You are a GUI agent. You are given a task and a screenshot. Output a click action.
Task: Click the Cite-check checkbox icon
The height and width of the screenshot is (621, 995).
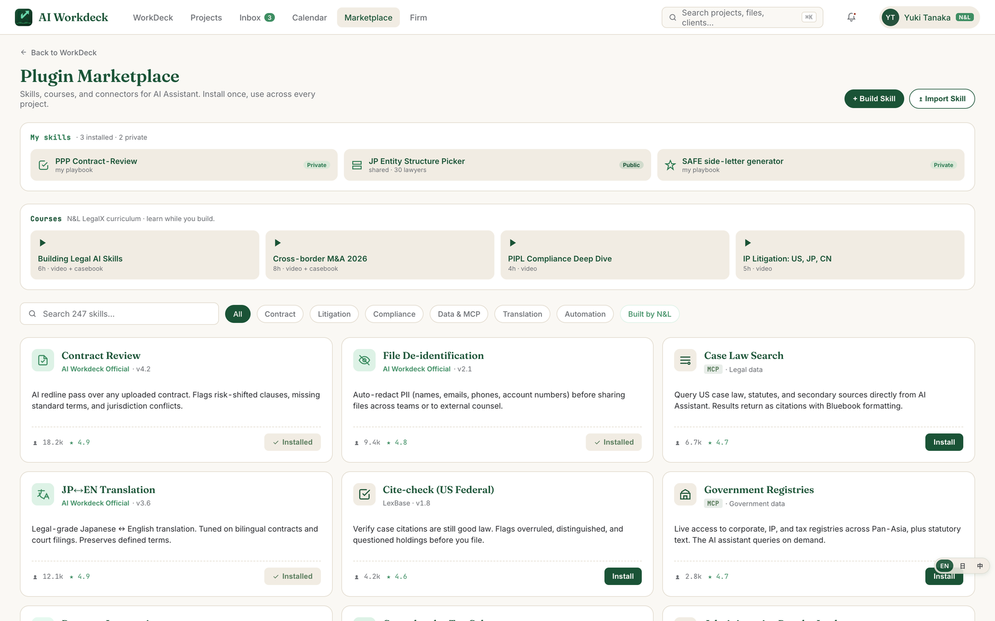pos(364,494)
